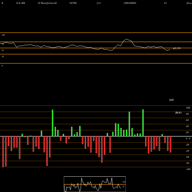
Task: Click the -51 label in mini chart
Action: [124, 182]
